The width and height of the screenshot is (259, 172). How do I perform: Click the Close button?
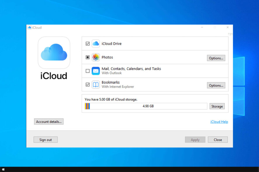pos(218,140)
